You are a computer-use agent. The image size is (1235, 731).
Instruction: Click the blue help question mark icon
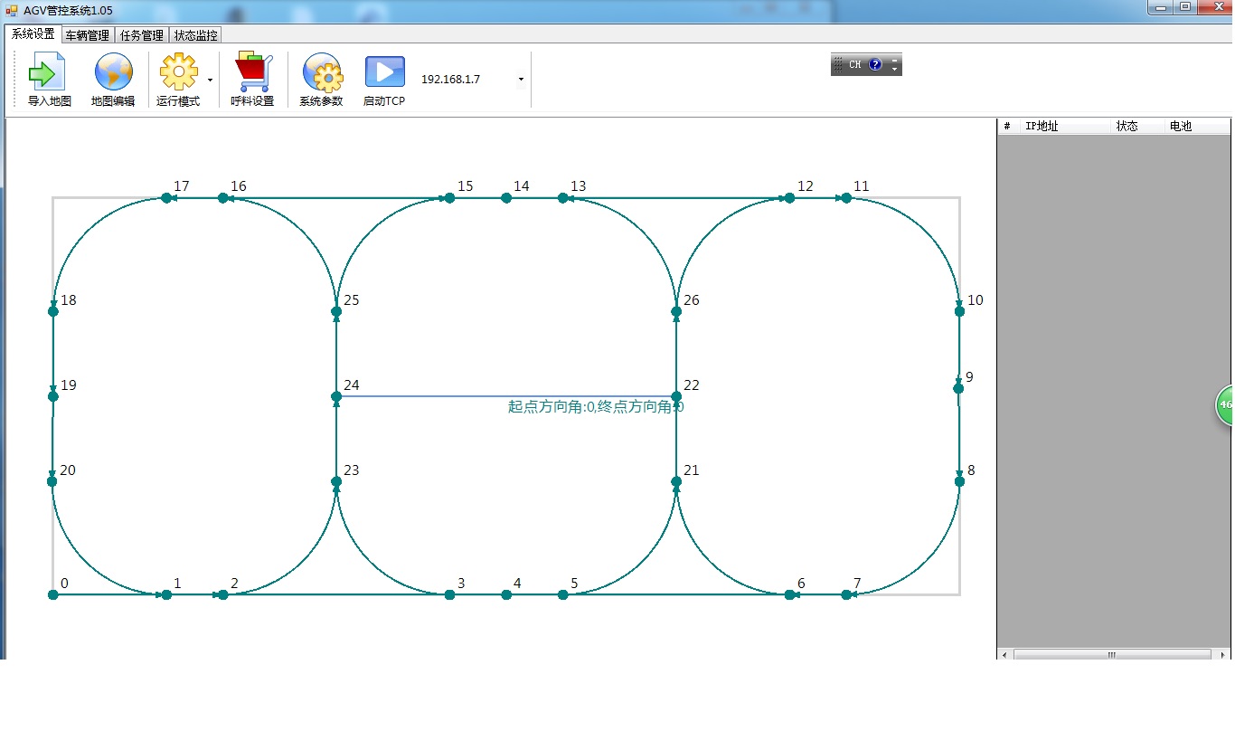(x=875, y=64)
